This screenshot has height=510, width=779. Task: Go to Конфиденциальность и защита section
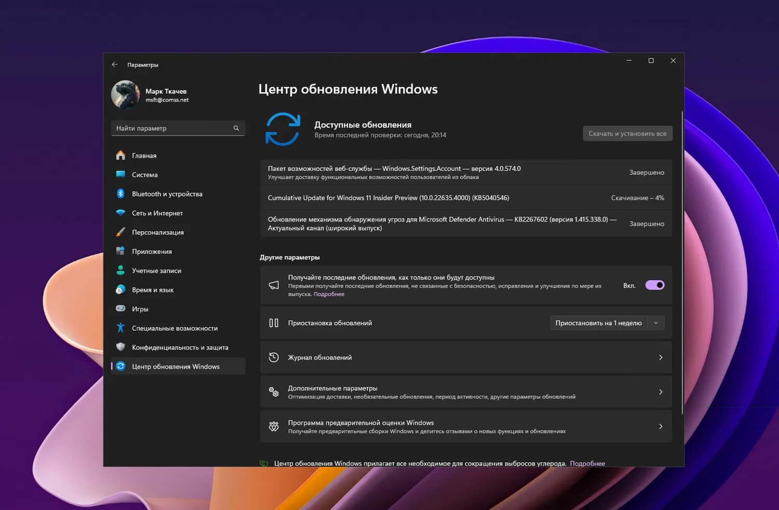pos(178,347)
